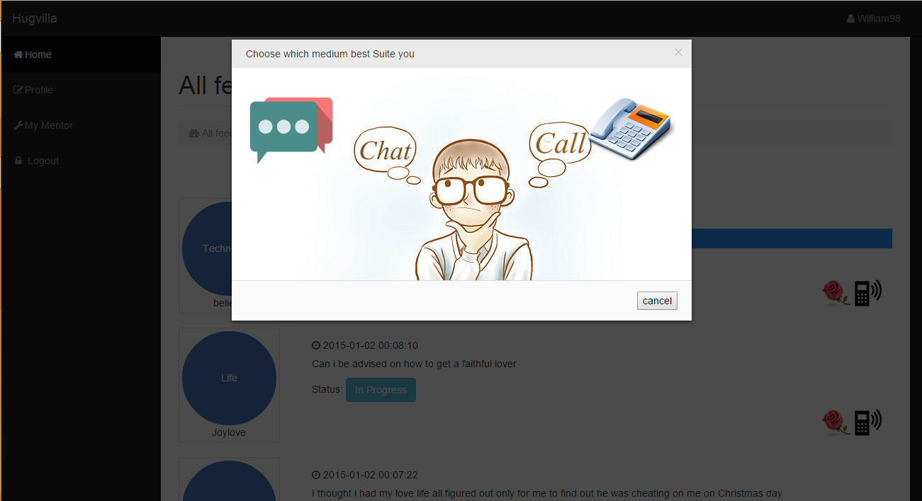Click the rose icon in first feed row
The image size is (922, 501).
[836, 292]
